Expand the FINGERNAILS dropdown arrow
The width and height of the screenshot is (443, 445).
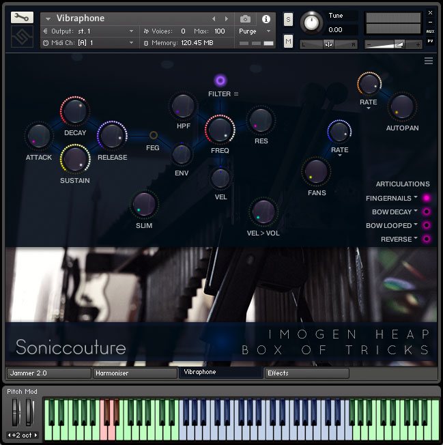[x=416, y=197]
